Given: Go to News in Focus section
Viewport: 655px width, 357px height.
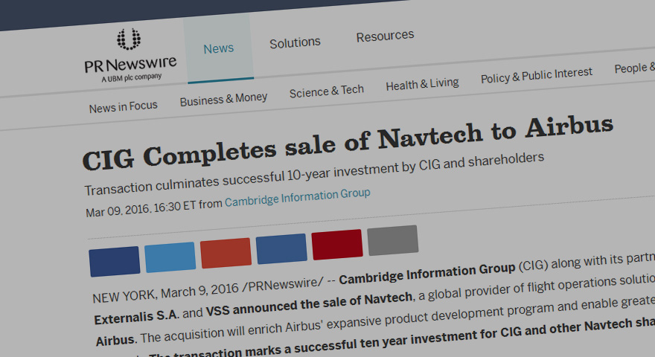Looking at the screenshot, I should [x=123, y=106].
